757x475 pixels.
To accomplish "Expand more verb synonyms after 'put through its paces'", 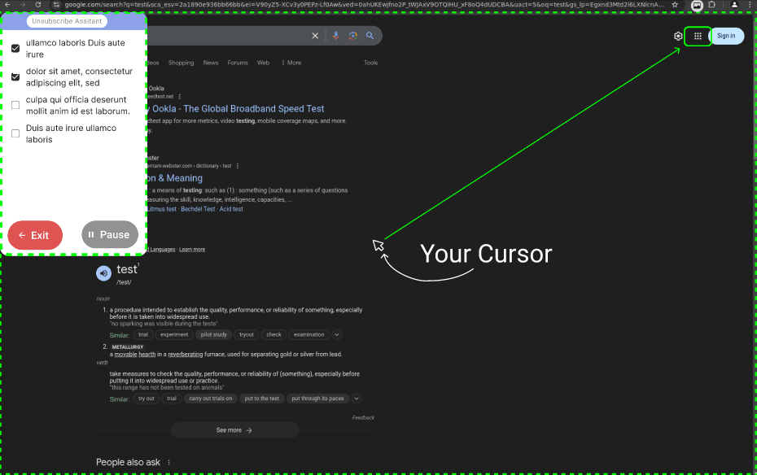I will pos(356,399).
